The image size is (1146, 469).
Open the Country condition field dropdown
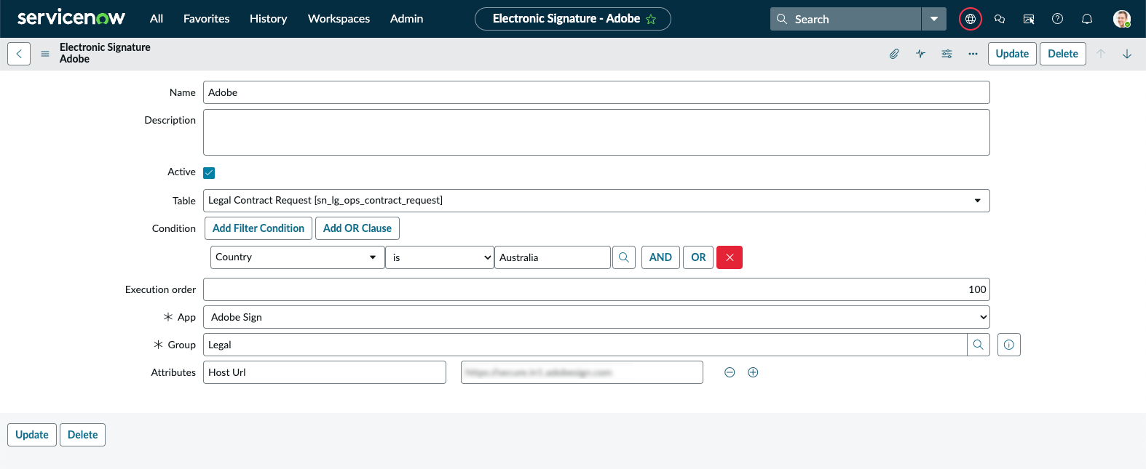(298, 257)
